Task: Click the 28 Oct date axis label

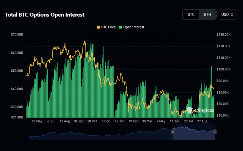Action: pyautogui.click(x=92, y=121)
